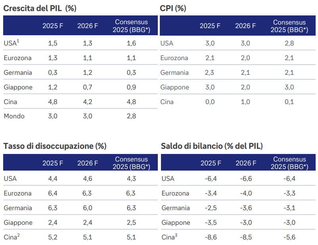Click the '2025 F' header in CPI table
318x245 pixels.
[210, 26]
